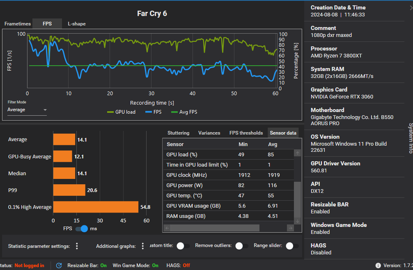Enable Remove outliers switch

241,246
